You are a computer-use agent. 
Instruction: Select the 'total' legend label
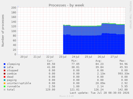[x=11, y=90]
